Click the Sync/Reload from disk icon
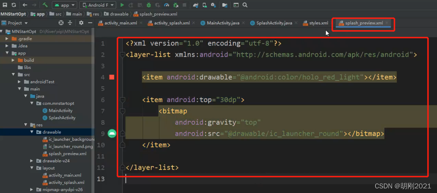This screenshot has height=193, width=437. tap(14, 5)
